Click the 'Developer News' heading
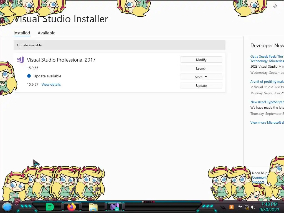This screenshot has width=284, height=213. click(267, 45)
